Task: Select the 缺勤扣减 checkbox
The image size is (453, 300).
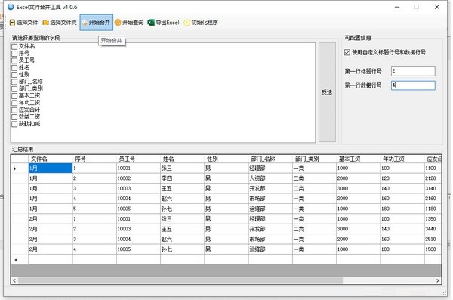Action: (x=14, y=124)
